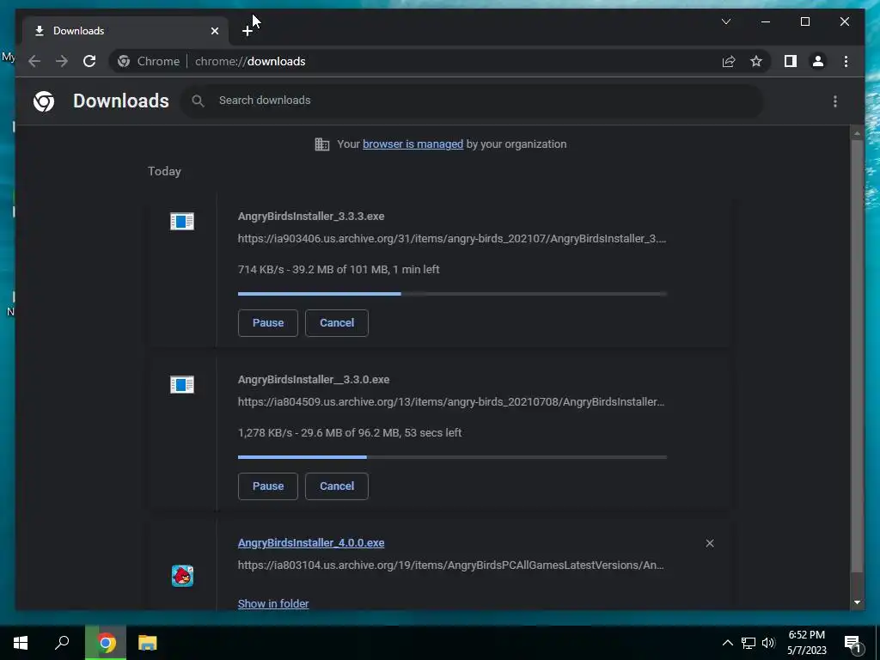Show hidden system tray icons
Screen dimensions: 880x660
(727, 643)
